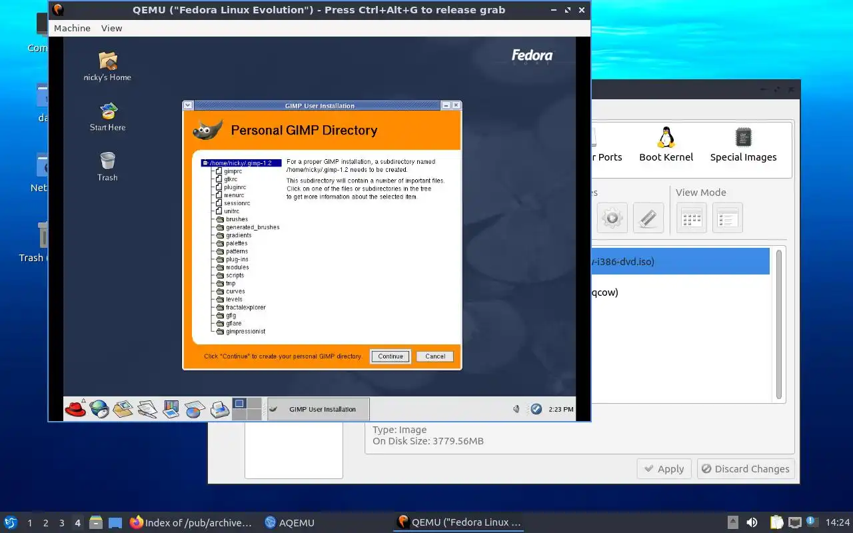Select the gradients folder in tree
The width and height of the screenshot is (853, 533).
click(x=239, y=235)
